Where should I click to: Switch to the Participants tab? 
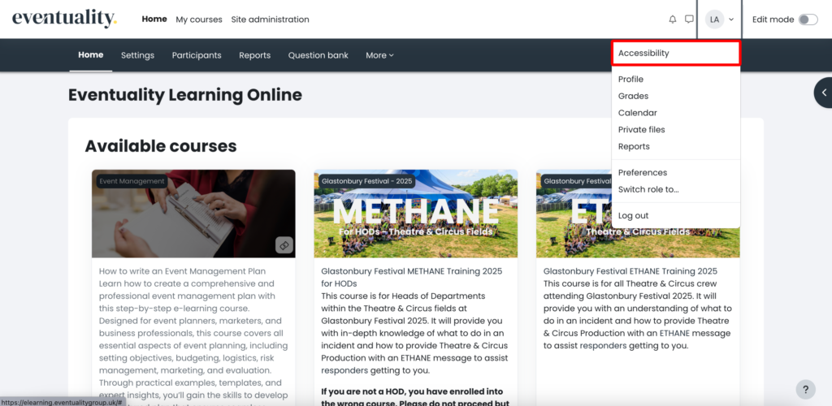pos(197,55)
